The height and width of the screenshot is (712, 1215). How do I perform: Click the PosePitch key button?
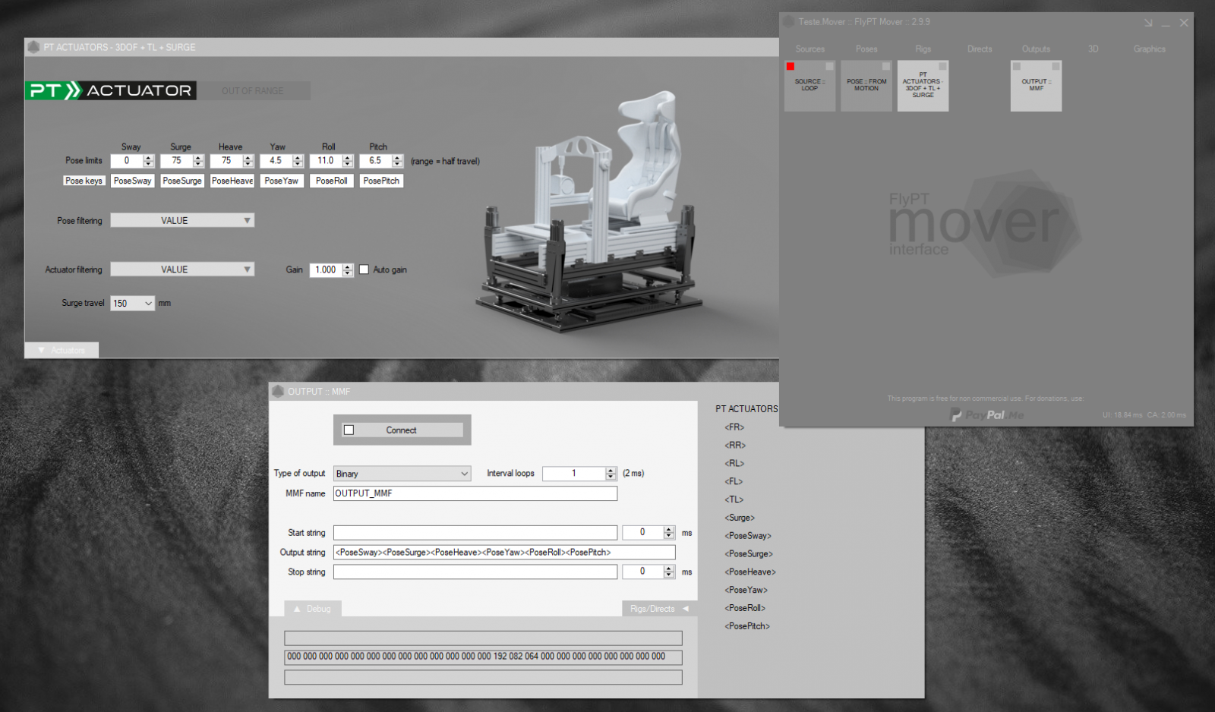coord(381,181)
